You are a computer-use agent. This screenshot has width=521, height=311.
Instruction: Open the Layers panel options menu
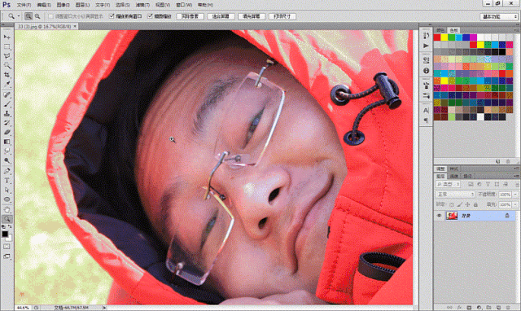(516, 176)
